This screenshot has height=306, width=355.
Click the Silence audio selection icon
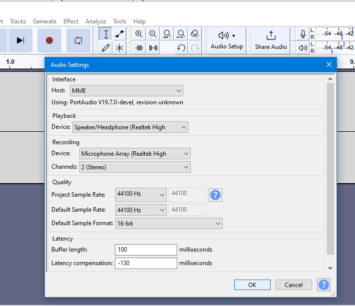pyautogui.click(x=153, y=48)
